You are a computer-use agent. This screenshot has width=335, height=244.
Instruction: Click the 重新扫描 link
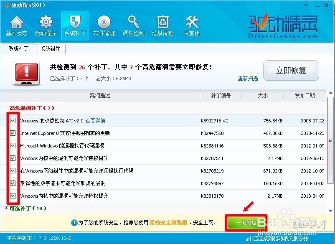coord(248,79)
